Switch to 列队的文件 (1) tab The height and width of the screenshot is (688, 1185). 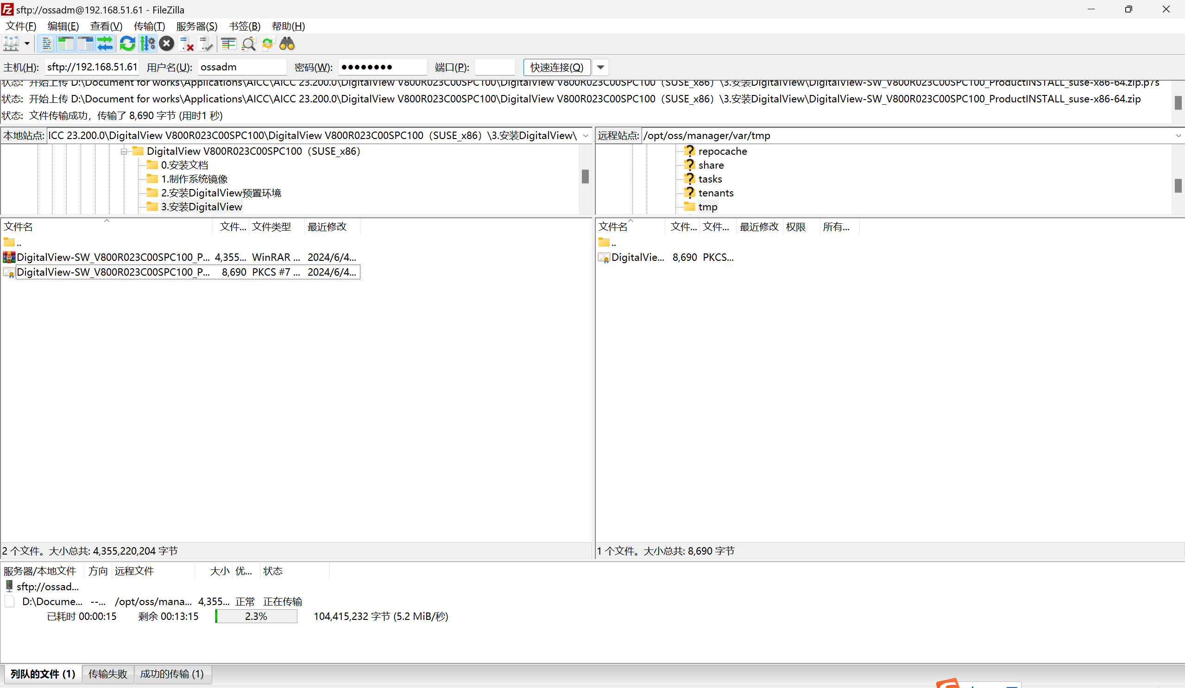(x=43, y=674)
